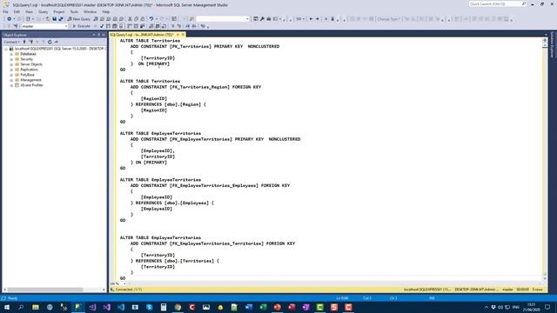Click 'Connected. (1/1)' status text
557x313 pixels.
(129, 290)
